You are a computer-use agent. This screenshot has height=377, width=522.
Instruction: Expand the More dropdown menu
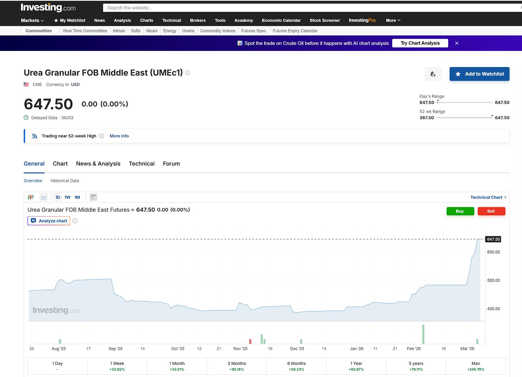tap(393, 20)
